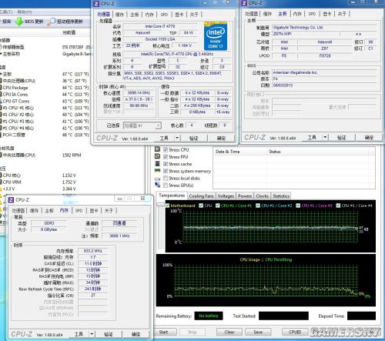Open the SPD tab in memory CPU-Z
Viewport: 385px width, 341px height.
[x=79, y=211]
